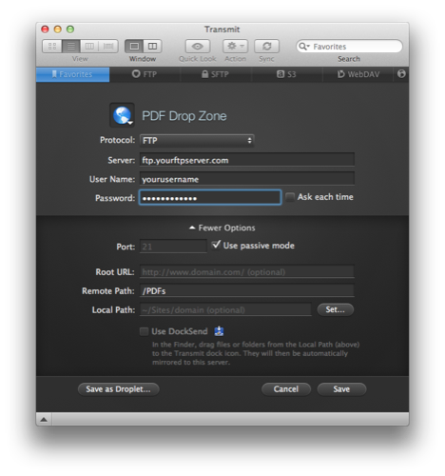
Task: Click Save as Droplet... button
Action: click(118, 389)
